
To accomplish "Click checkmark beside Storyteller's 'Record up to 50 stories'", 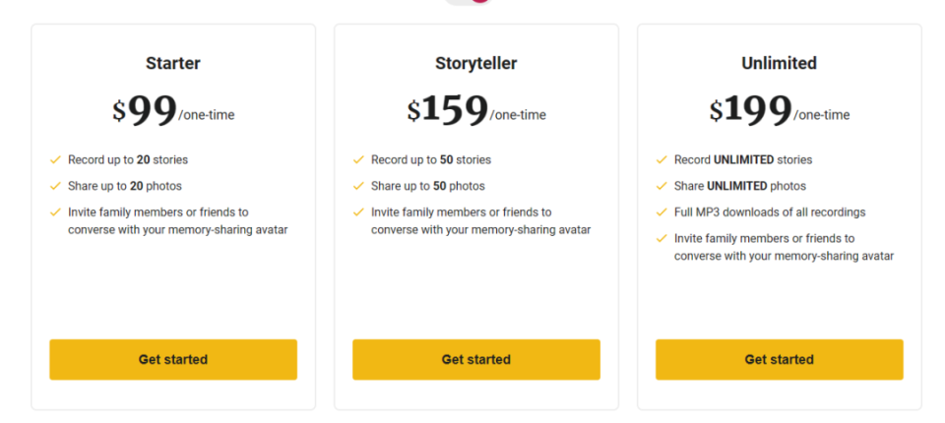I will tap(358, 159).
